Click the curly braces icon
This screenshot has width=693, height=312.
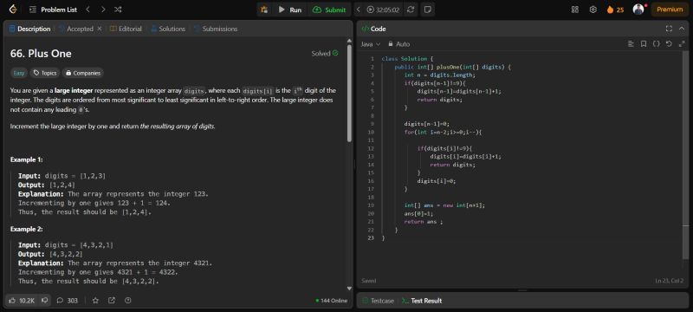coord(657,43)
